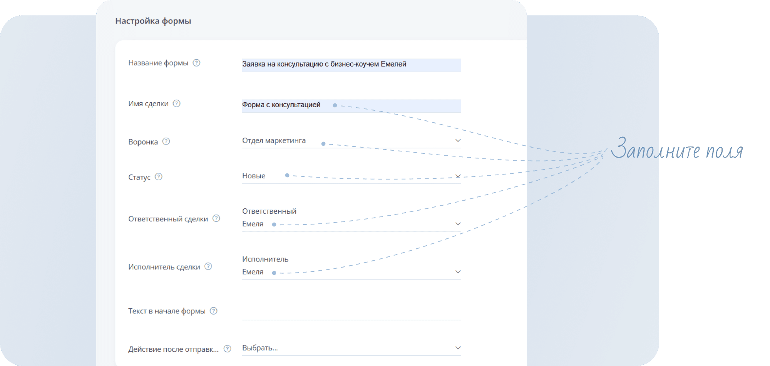Screen dimensions: 770x366
Task: Click help icon for Действие после отправки
Action: (228, 349)
